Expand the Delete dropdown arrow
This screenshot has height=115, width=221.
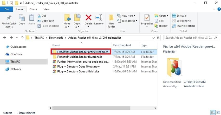point(88,26)
